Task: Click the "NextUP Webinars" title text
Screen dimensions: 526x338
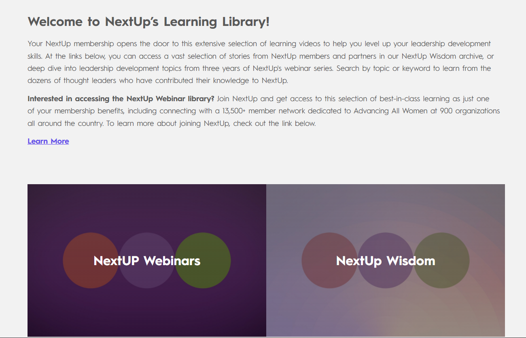Action: point(147,261)
